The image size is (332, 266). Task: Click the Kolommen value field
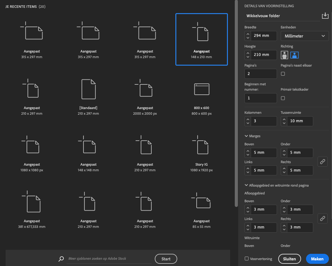pos(264,121)
